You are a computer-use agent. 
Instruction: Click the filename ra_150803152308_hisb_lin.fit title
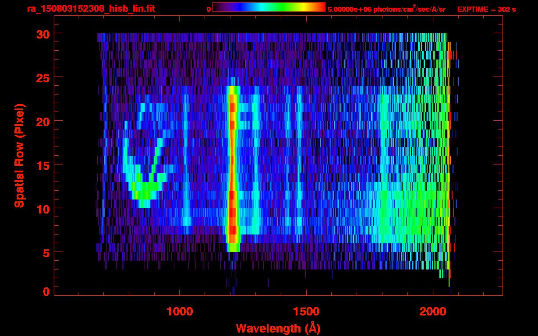tap(90, 9)
